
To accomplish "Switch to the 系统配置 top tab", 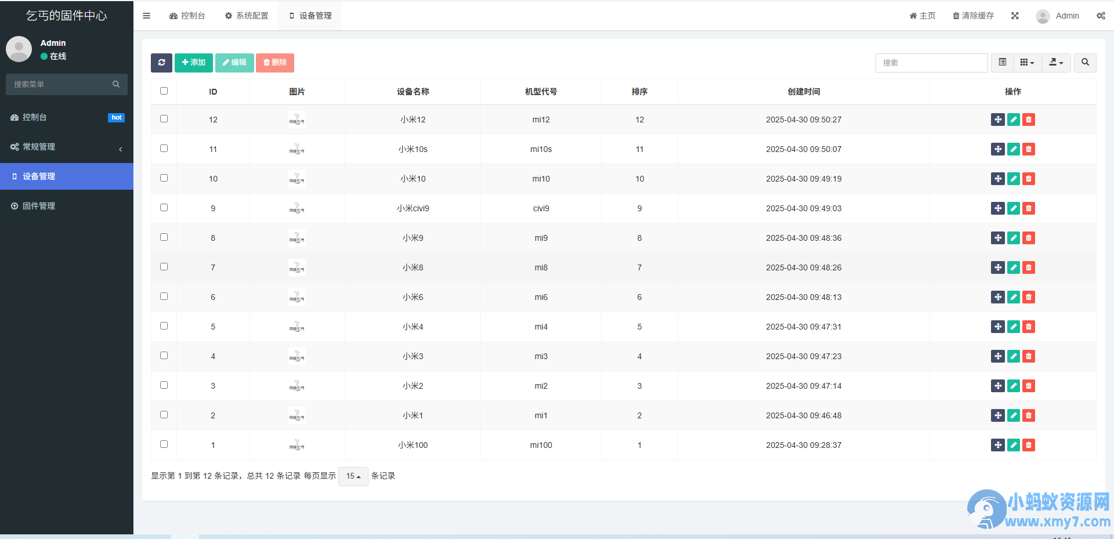I will click(x=247, y=16).
